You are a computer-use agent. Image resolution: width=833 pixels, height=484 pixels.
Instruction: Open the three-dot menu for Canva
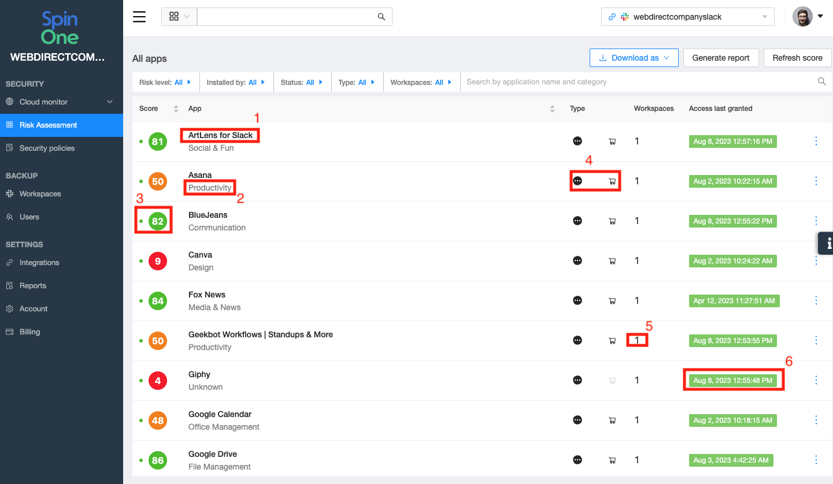[816, 261]
